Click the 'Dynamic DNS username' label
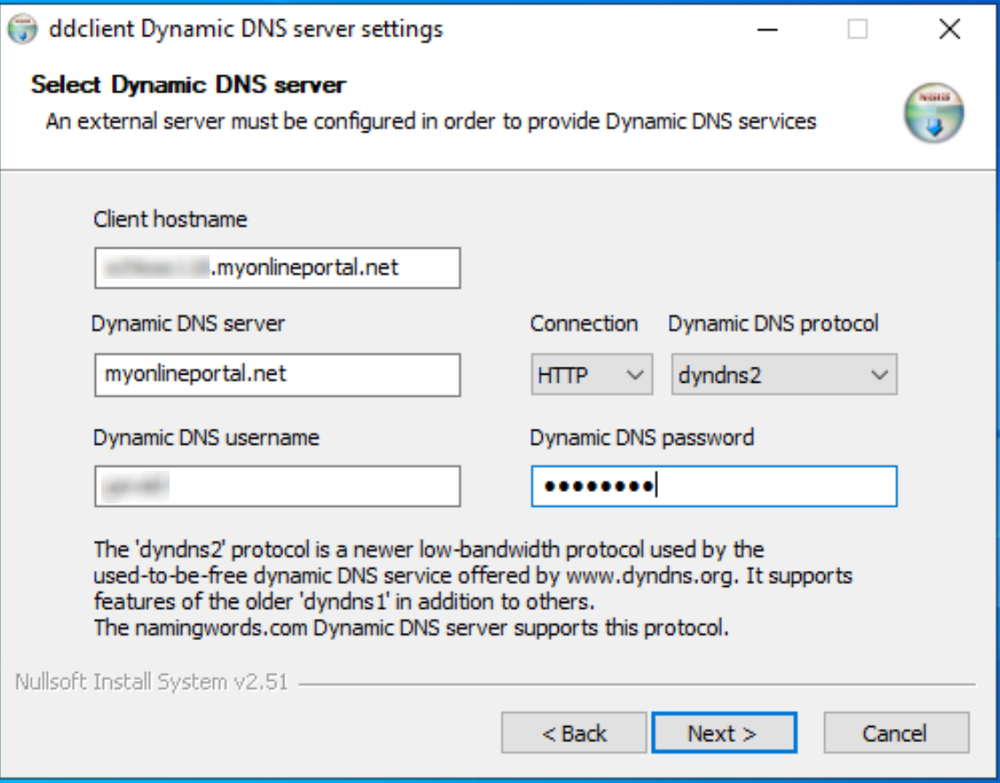Image resolution: width=1000 pixels, height=783 pixels. pos(206,438)
